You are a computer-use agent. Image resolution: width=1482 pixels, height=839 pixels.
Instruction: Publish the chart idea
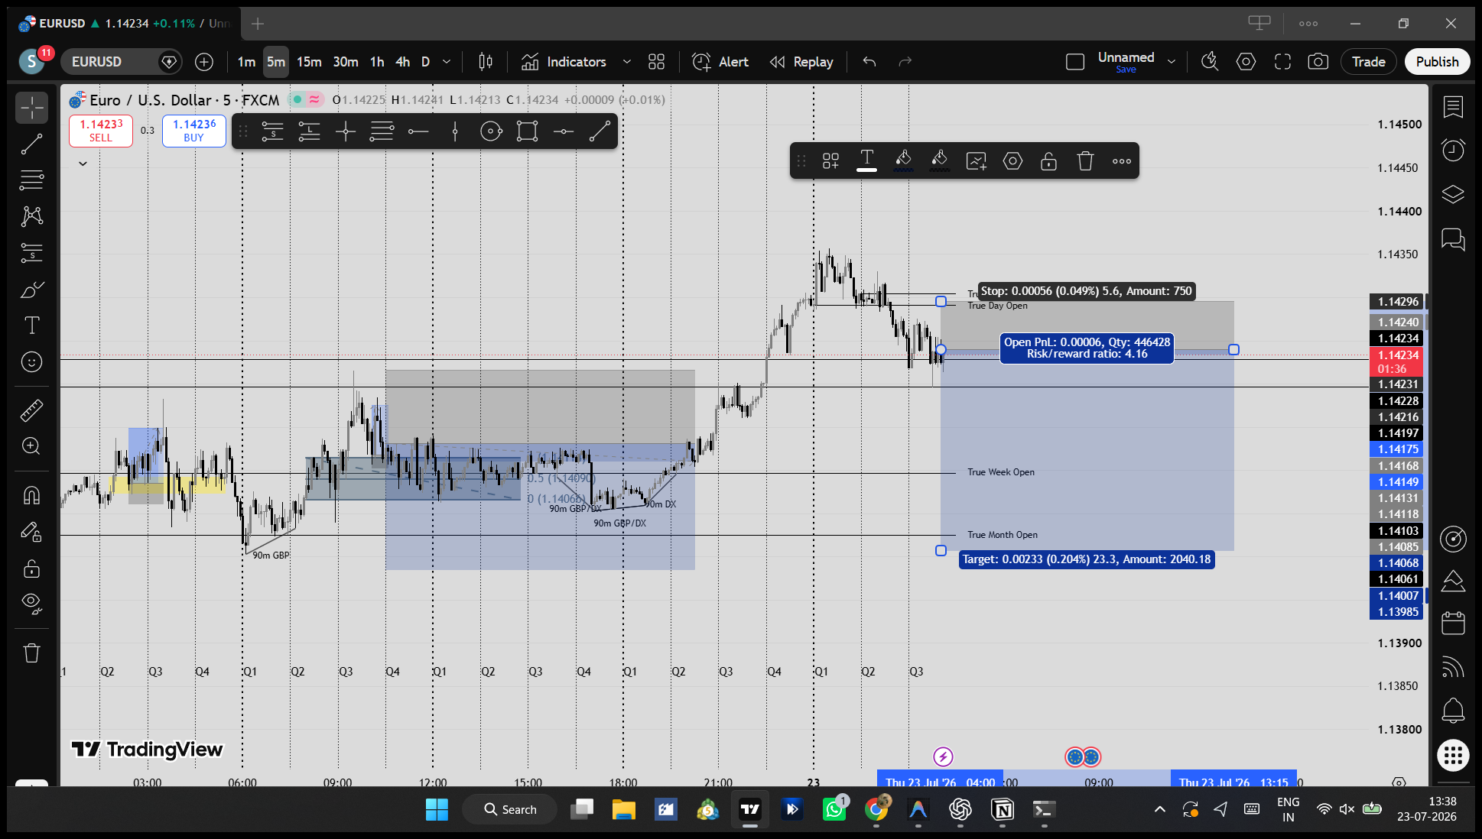(1438, 62)
